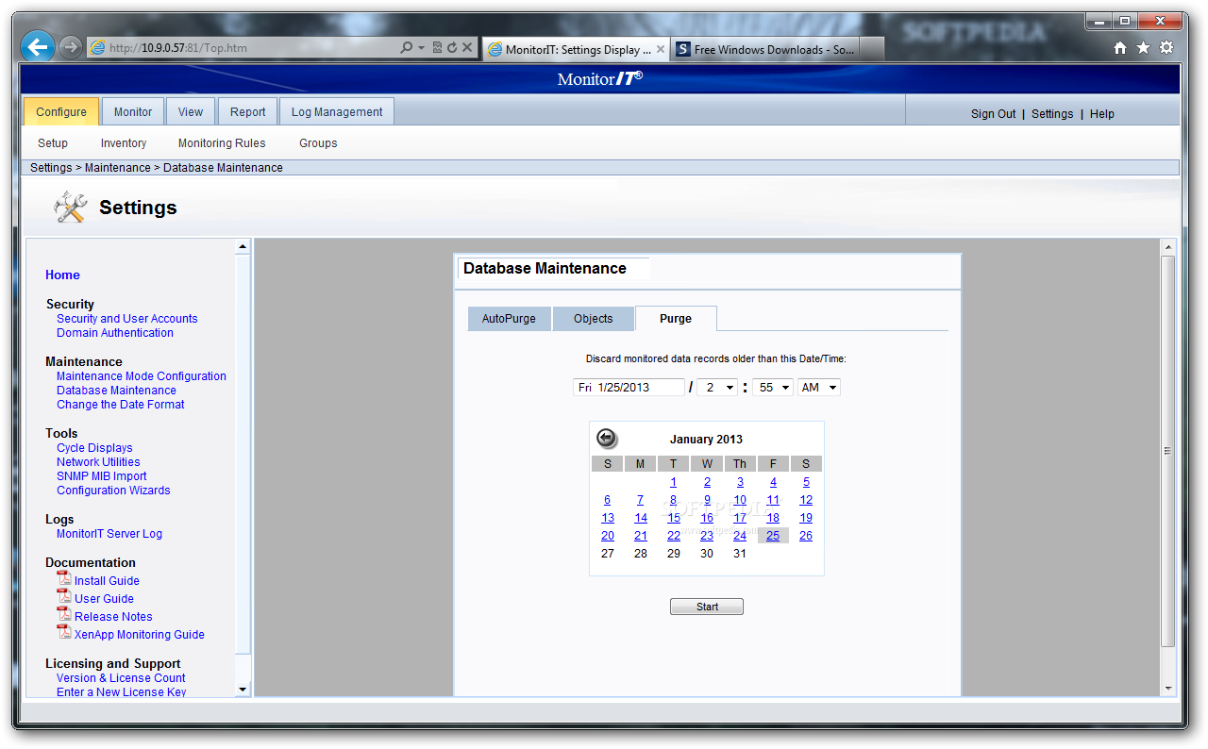
Task: Open Database Maintenance sidebar link
Action: tap(116, 391)
